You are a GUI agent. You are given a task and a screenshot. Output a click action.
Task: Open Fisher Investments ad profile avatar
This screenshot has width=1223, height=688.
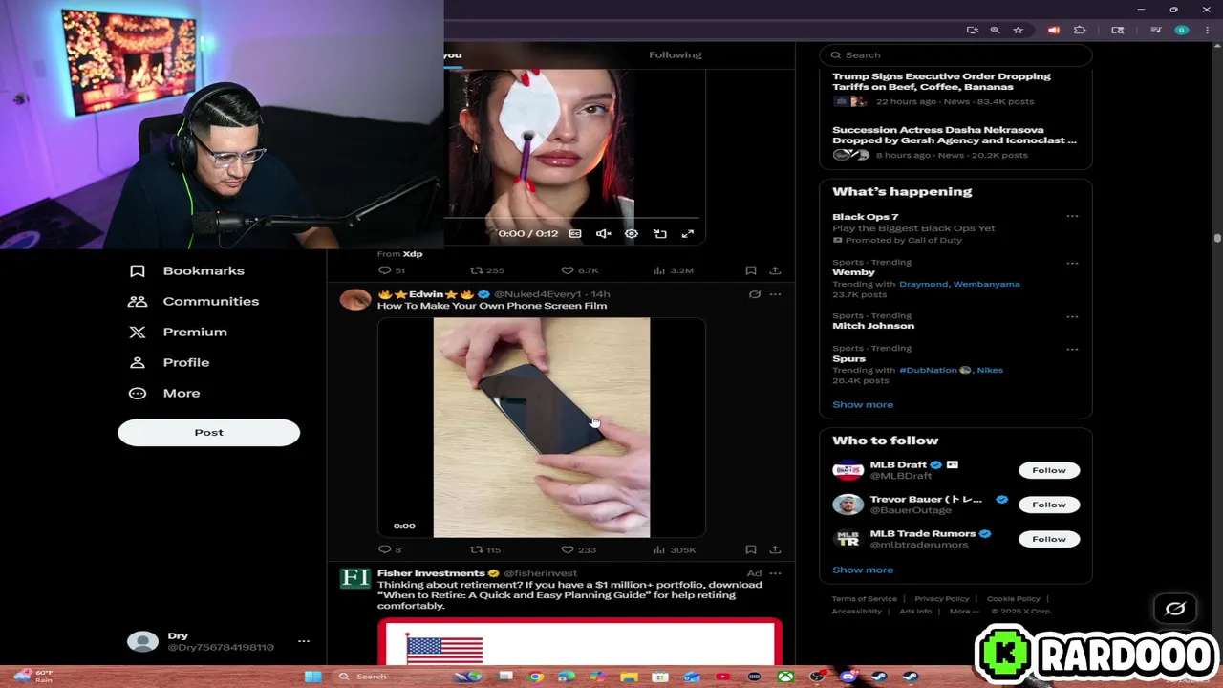tap(354, 578)
